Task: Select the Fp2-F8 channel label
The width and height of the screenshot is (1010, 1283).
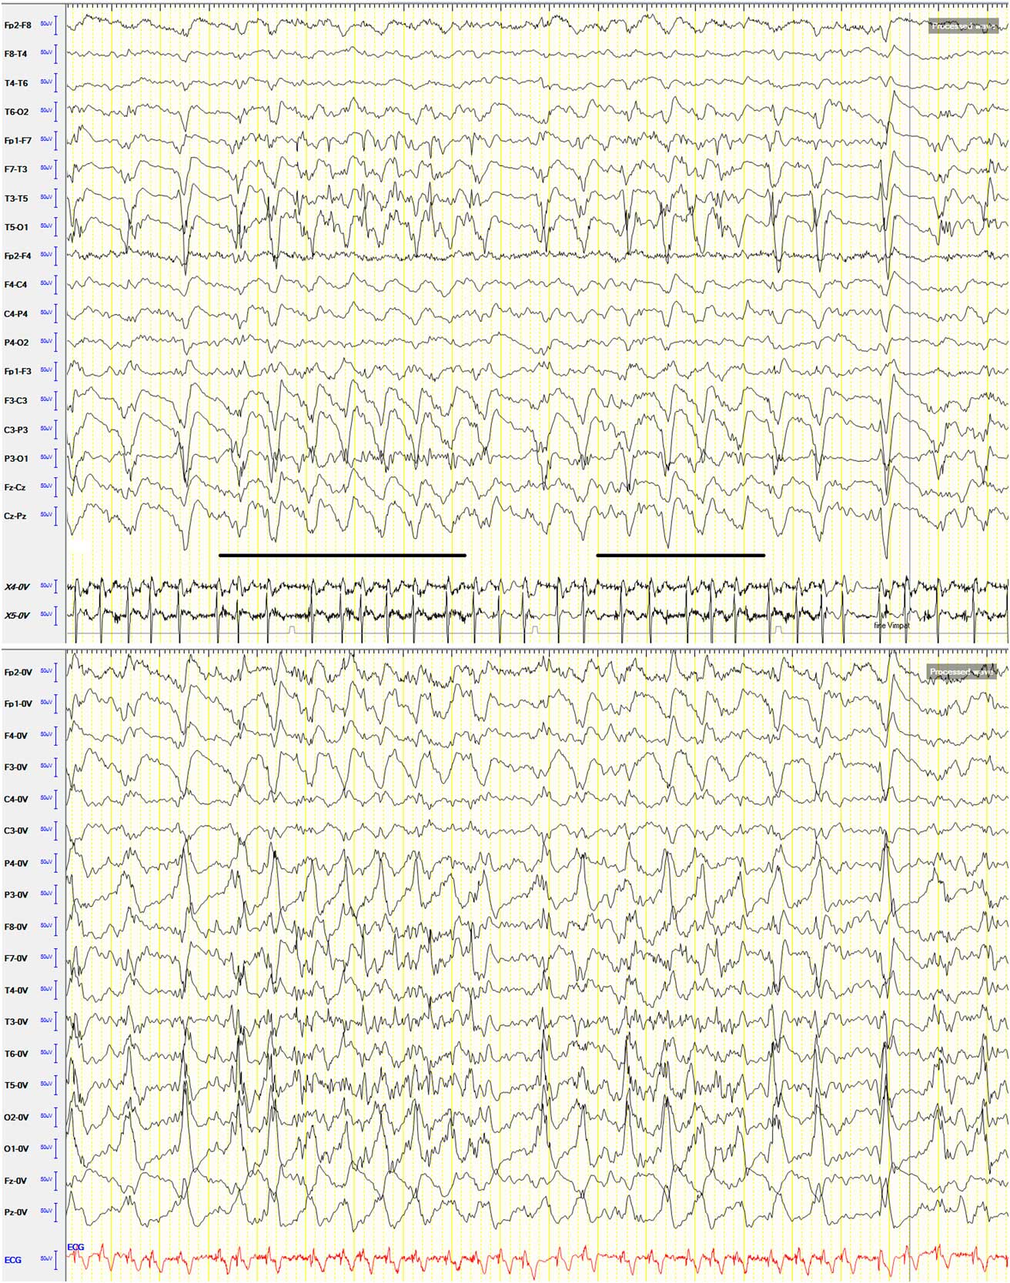Action: 18,25
